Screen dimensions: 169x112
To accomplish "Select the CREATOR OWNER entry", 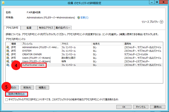I will [32, 54].
